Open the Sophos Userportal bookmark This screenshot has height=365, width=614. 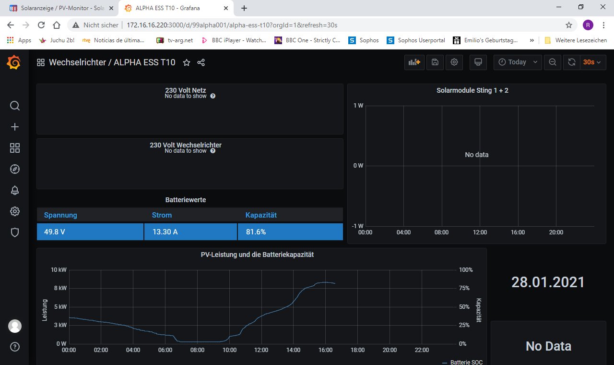pyautogui.click(x=416, y=40)
